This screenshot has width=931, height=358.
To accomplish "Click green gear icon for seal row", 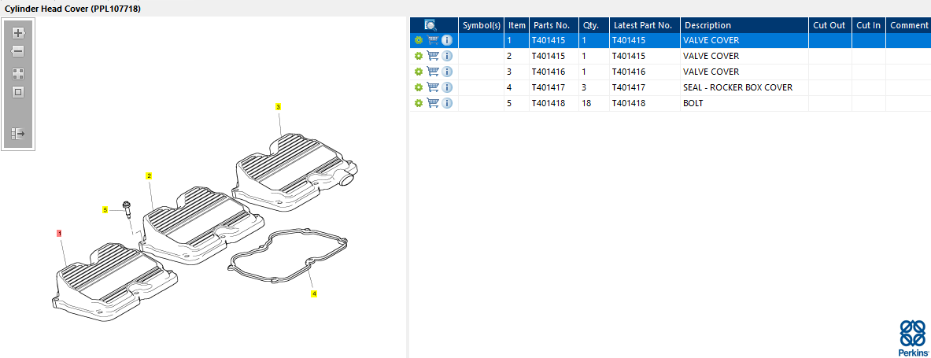I will (419, 87).
